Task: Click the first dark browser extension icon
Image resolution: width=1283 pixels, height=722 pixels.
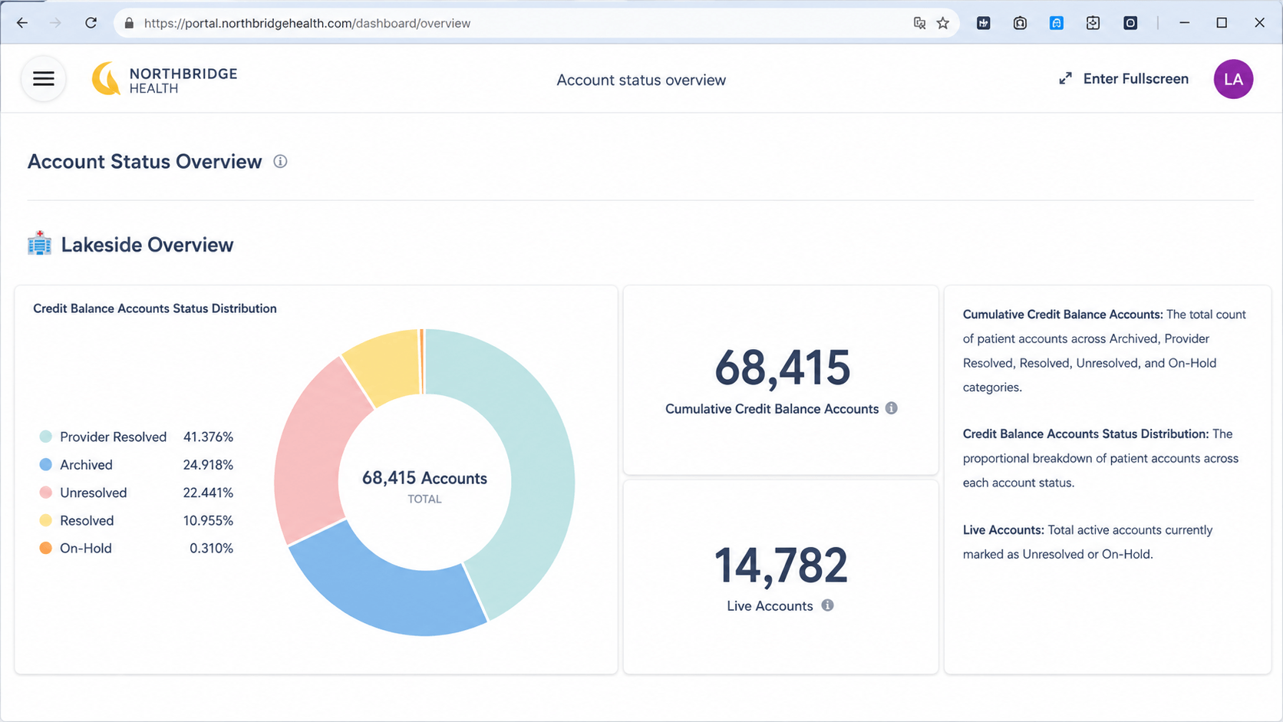Action: click(983, 23)
